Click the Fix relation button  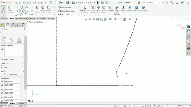click(2, 67)
